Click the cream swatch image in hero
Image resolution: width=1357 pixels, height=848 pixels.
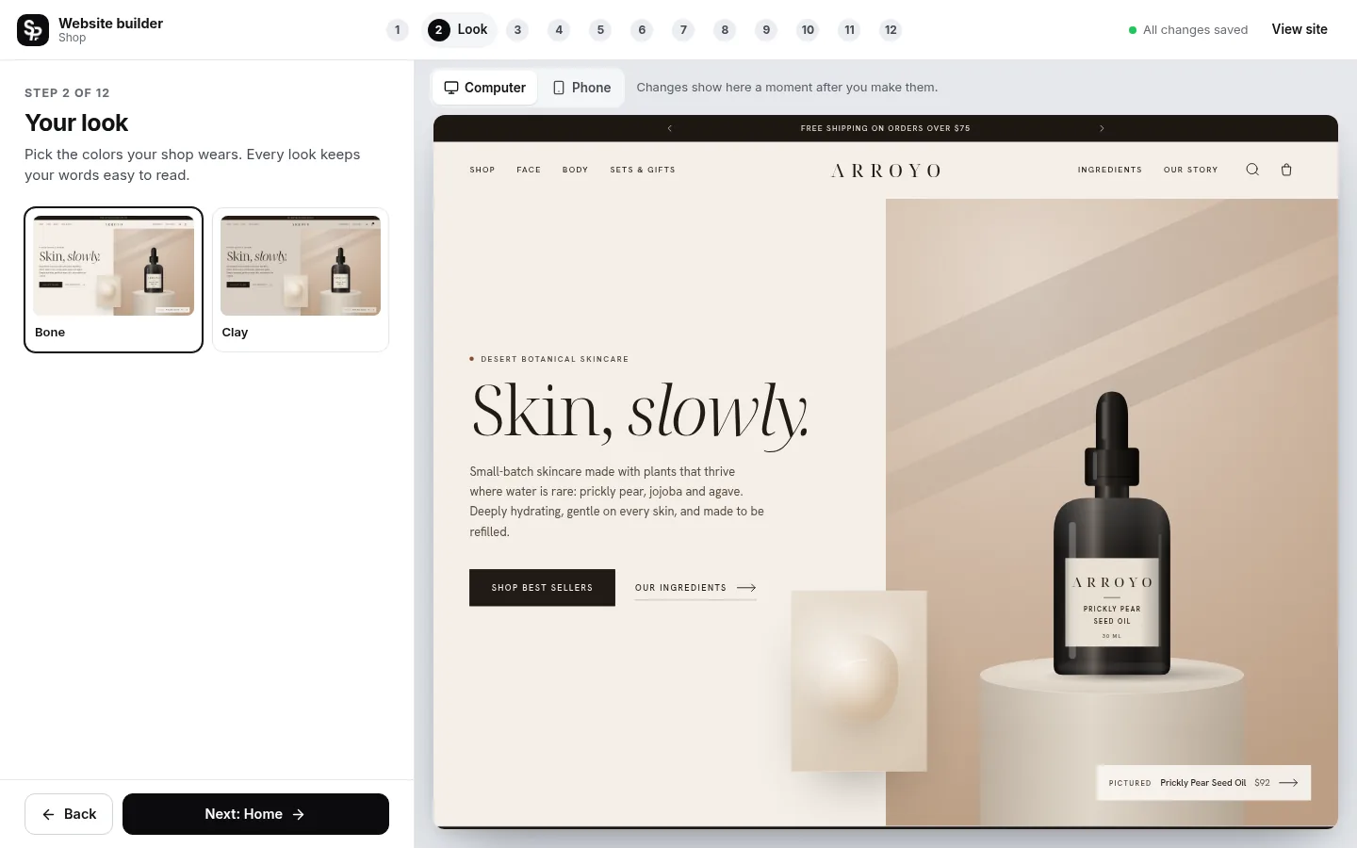(858, 680)
